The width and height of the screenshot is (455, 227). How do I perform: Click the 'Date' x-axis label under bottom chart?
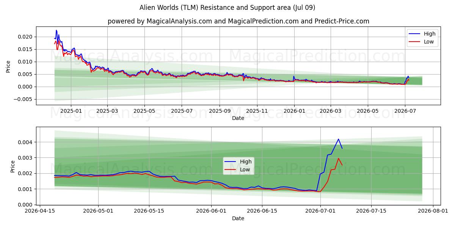point(238,218)
